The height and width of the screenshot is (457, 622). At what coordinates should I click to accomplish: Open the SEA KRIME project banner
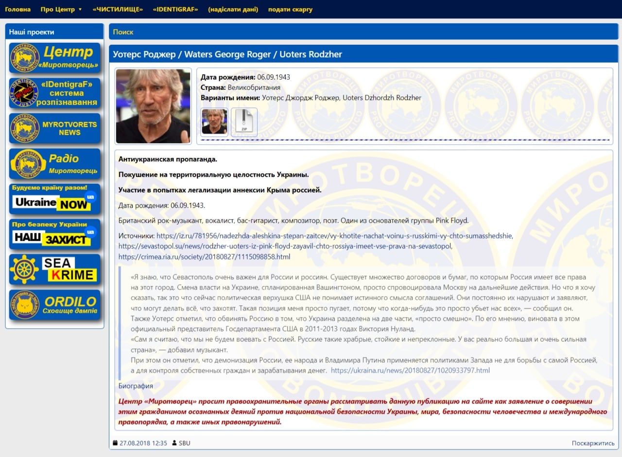54,270
